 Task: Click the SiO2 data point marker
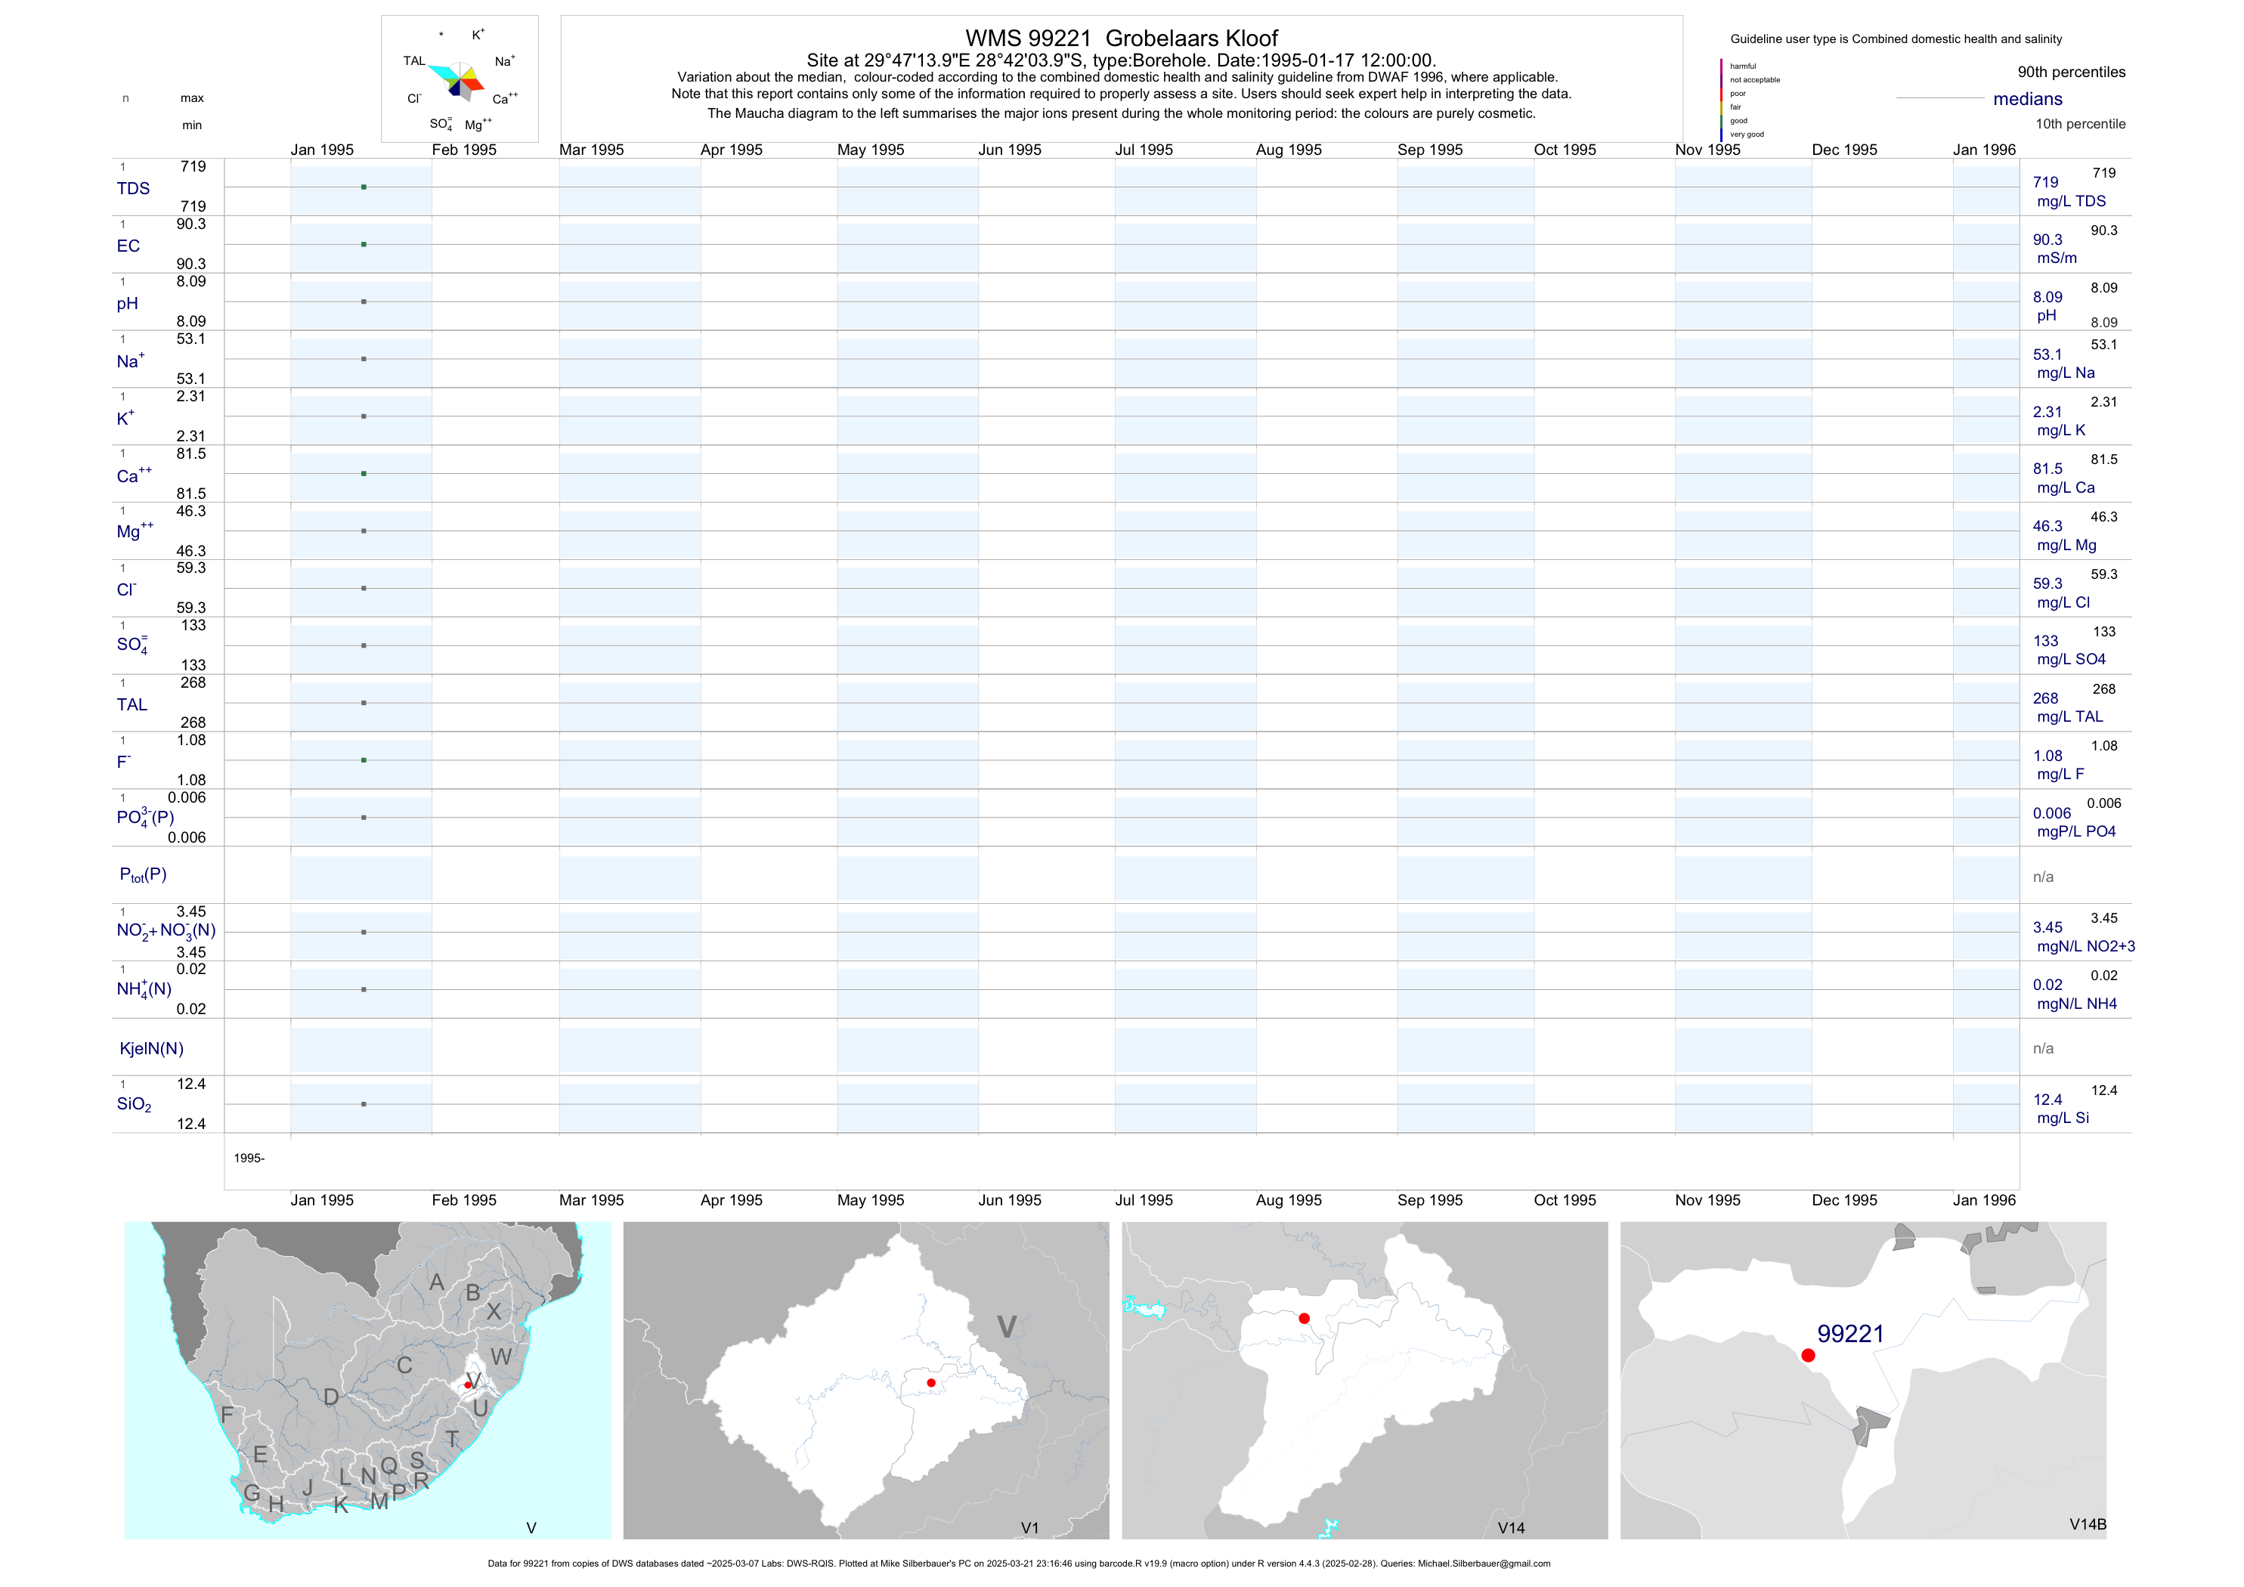364,1104
